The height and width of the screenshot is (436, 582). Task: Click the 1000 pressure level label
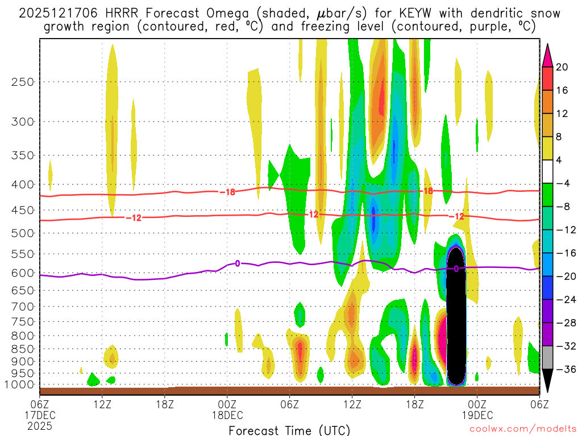point(19,384)
